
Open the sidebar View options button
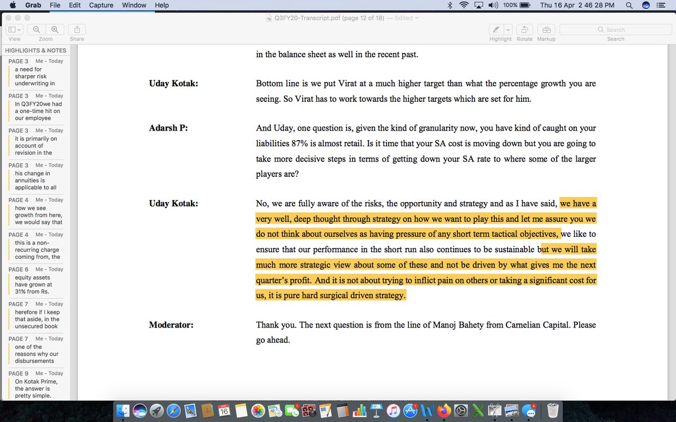pyautogui.click(x=15, y=30)
